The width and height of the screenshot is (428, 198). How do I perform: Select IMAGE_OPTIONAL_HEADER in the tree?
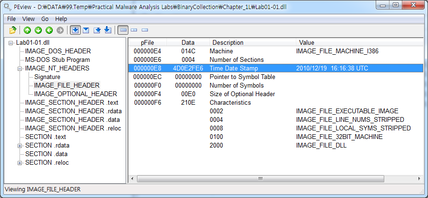pyautogui.click(x=75, y=94)
